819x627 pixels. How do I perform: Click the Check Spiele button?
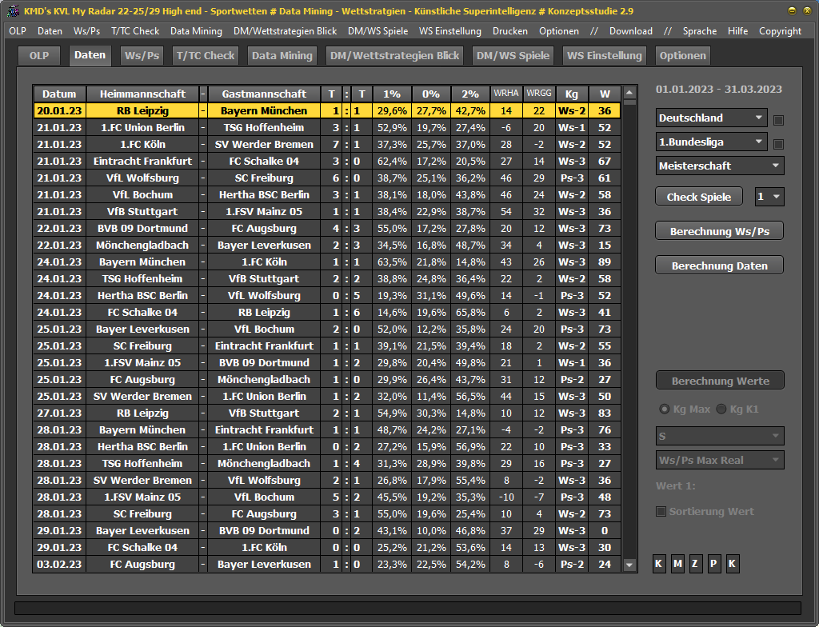[x=699, y=197]
